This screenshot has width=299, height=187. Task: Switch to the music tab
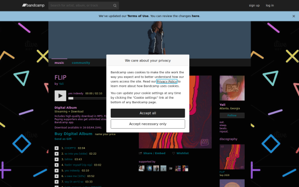pos(59,63)
